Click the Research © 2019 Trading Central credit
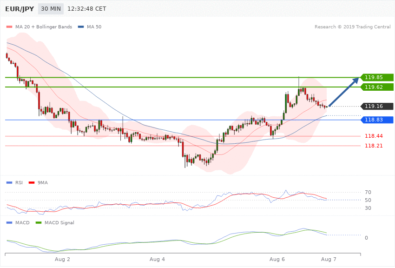Viewport: 395px width, 268px height. click(352, 27)
